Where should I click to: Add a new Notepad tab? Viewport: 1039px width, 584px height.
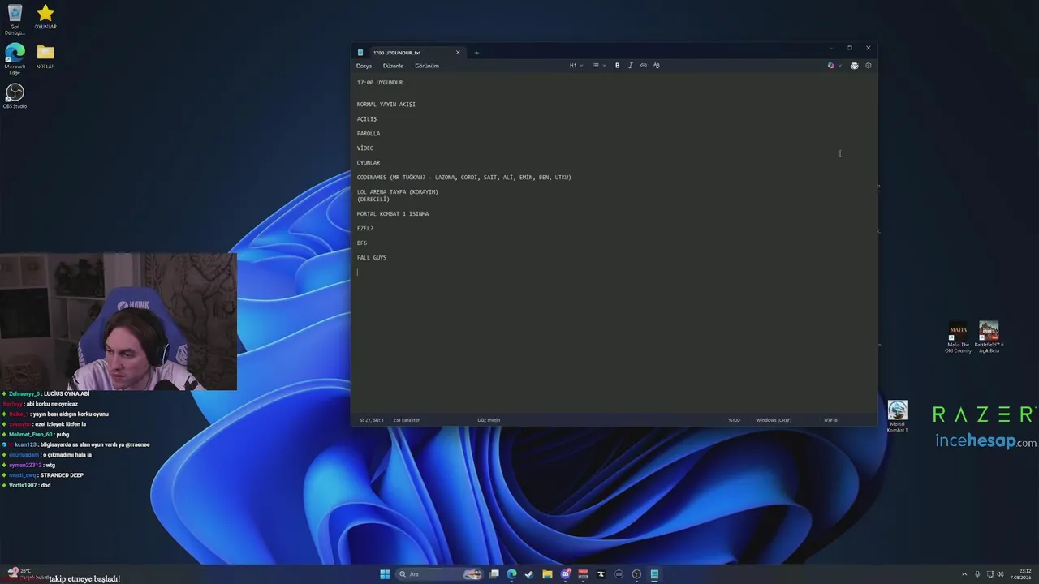tap(476, 53)
